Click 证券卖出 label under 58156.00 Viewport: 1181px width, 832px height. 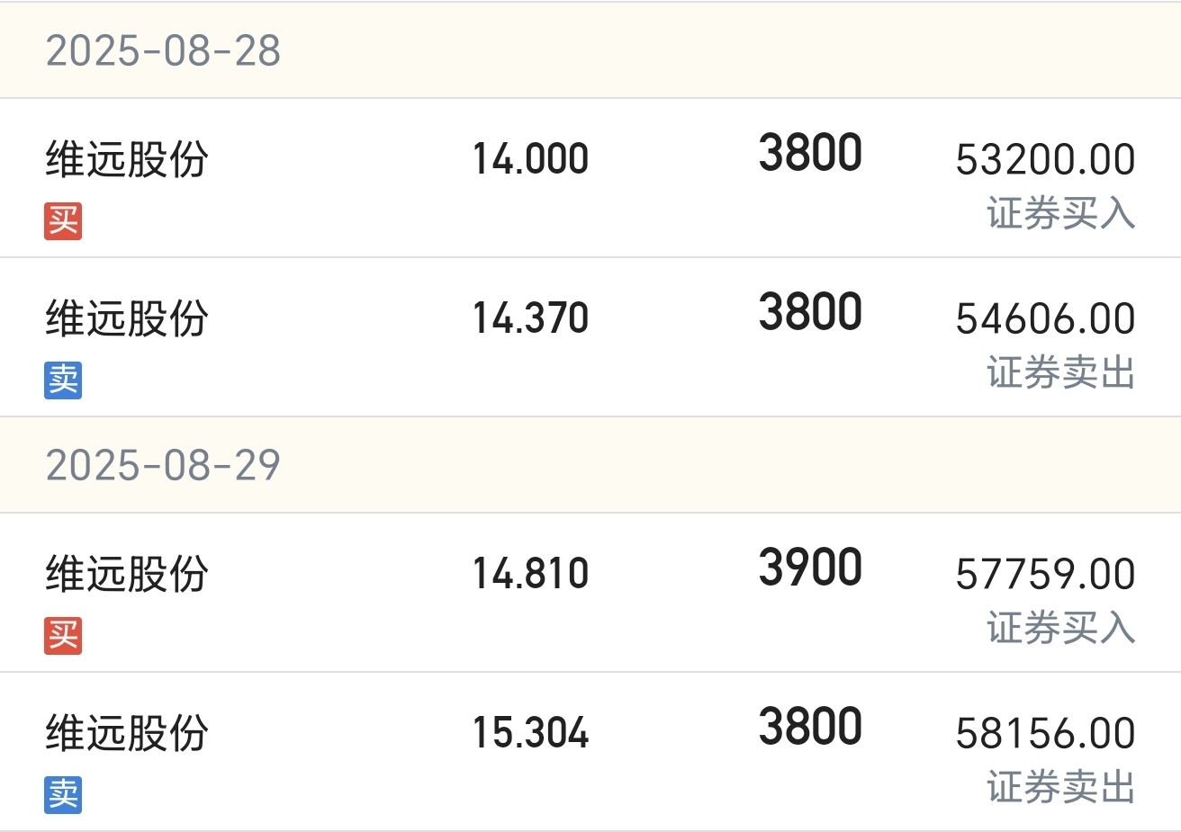1061,787
